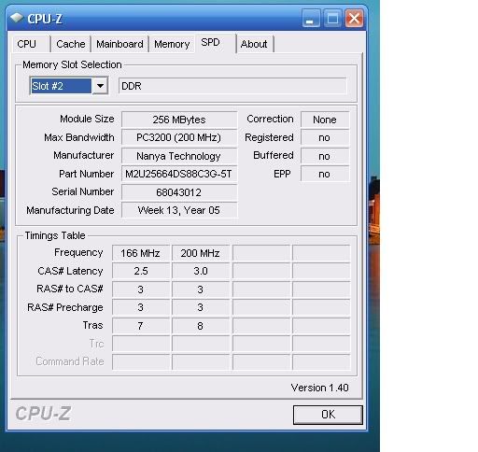Click the Timings Table group title
The image size is (478, 452).
(55, 235)
